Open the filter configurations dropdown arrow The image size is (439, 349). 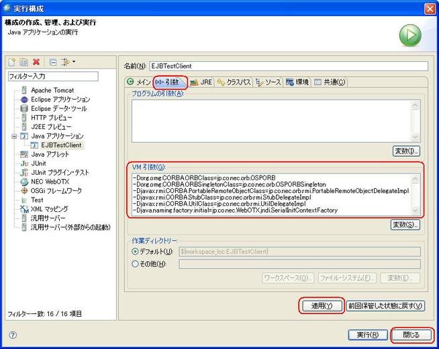point(74,61)
